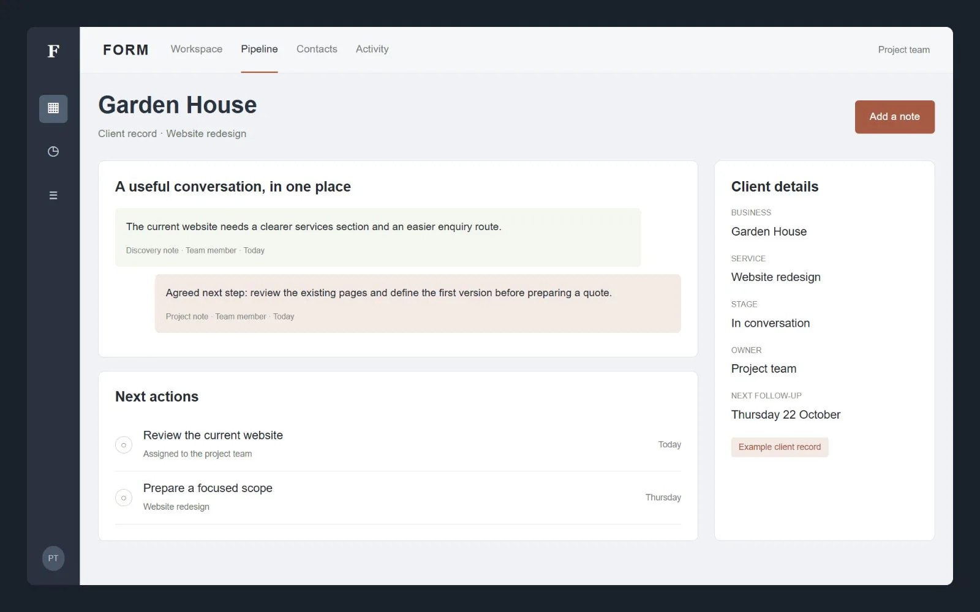This screenshot has width=980, height=612.
Task: Click the Thursday due date label
Action: tap(663, 498)
